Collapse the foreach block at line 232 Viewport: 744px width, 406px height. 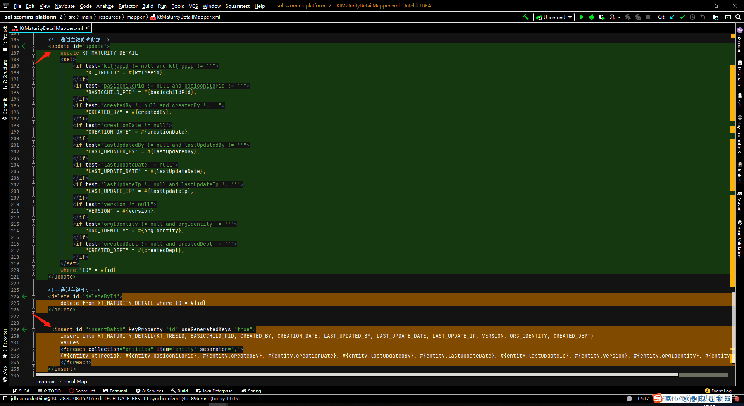coord(33,349)
